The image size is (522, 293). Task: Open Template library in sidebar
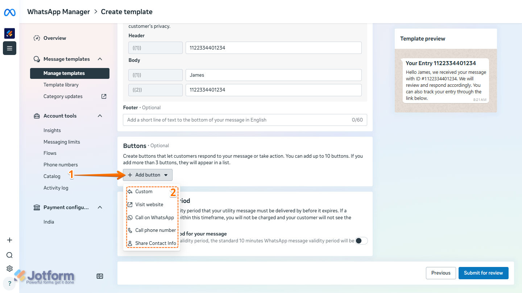click(x=61, y=85)
